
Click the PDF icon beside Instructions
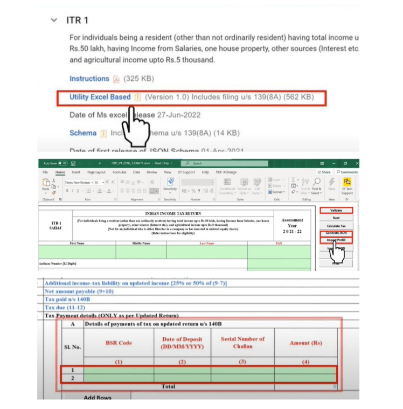pos(116,79)
